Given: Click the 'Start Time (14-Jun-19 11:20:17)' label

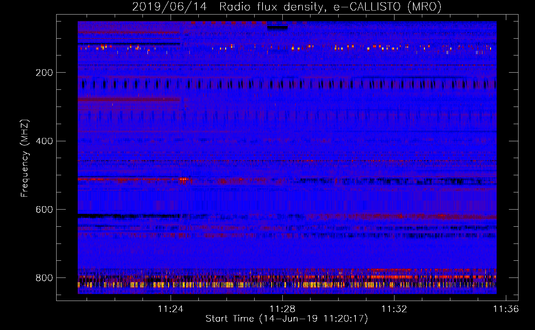Looking at the screenshot, I should tap(287, 318).
